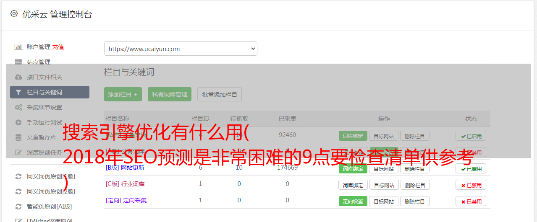Click 词库绑定 in the 92460 row
Image resolution: width=537 pixels, height=222 pixels.
tap(353, 136)
